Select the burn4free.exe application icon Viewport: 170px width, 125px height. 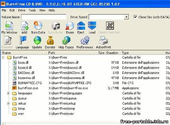[14, 88]
